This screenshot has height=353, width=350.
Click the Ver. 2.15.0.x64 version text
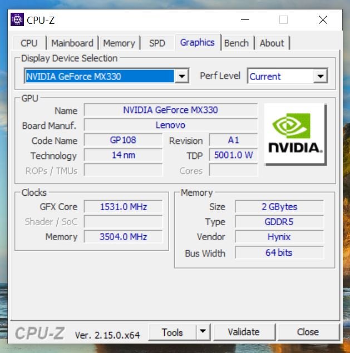107,335
